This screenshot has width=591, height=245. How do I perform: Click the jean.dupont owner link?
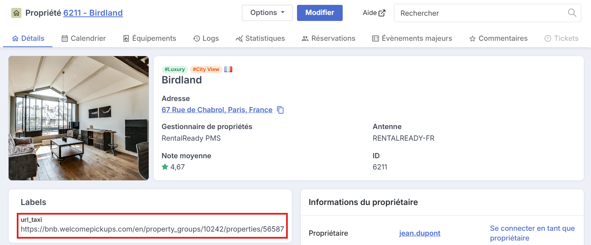419,233
